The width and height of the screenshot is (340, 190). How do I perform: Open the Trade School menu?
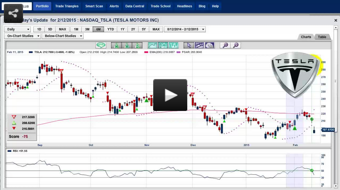click(161, 6)
